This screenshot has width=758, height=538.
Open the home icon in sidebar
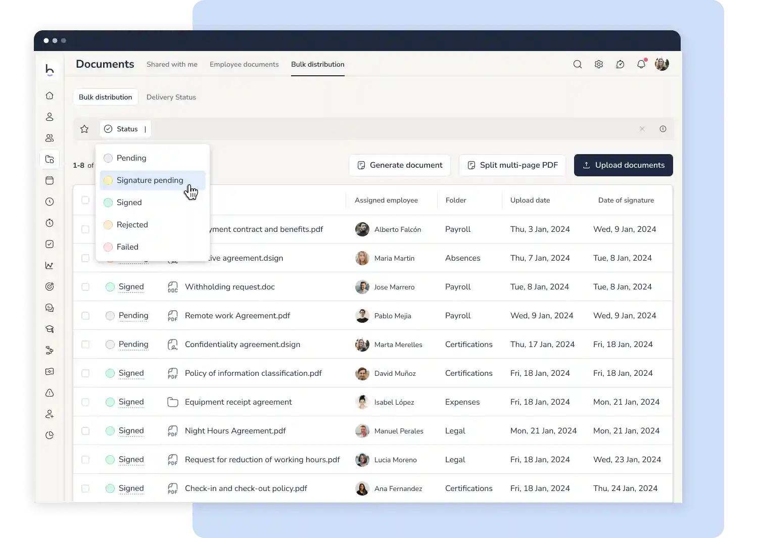pos(50,95)
